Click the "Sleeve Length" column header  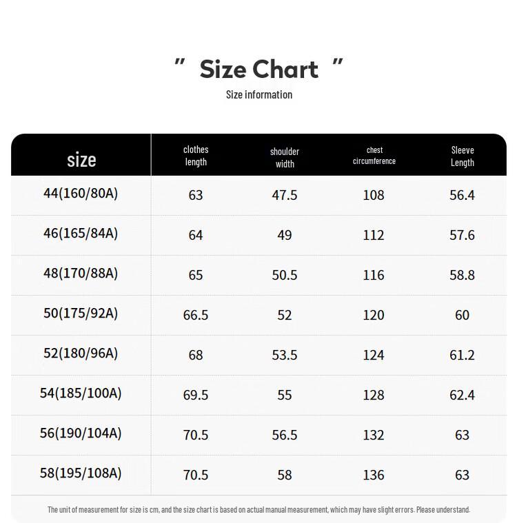tap(463, 156)
